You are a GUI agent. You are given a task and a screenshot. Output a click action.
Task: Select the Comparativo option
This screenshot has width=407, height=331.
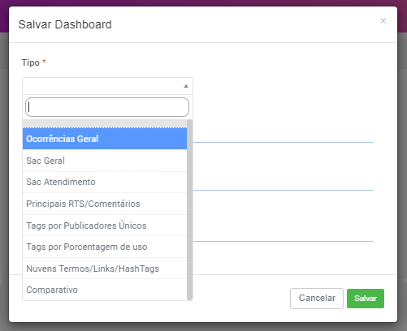(105, 290)
